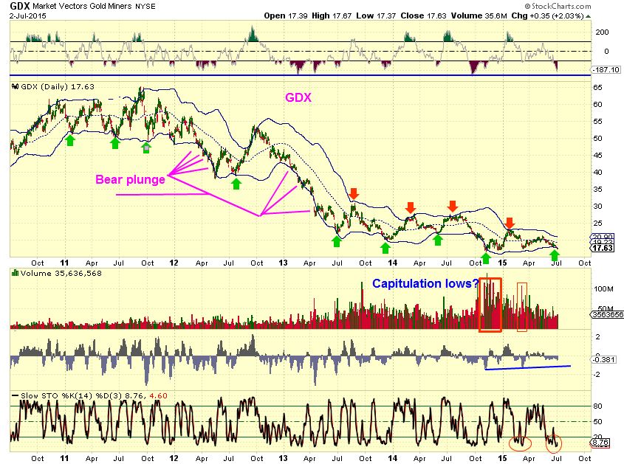
Task: Click the candlestick icon beside GDX (Daily) legend
Action: 16,86
